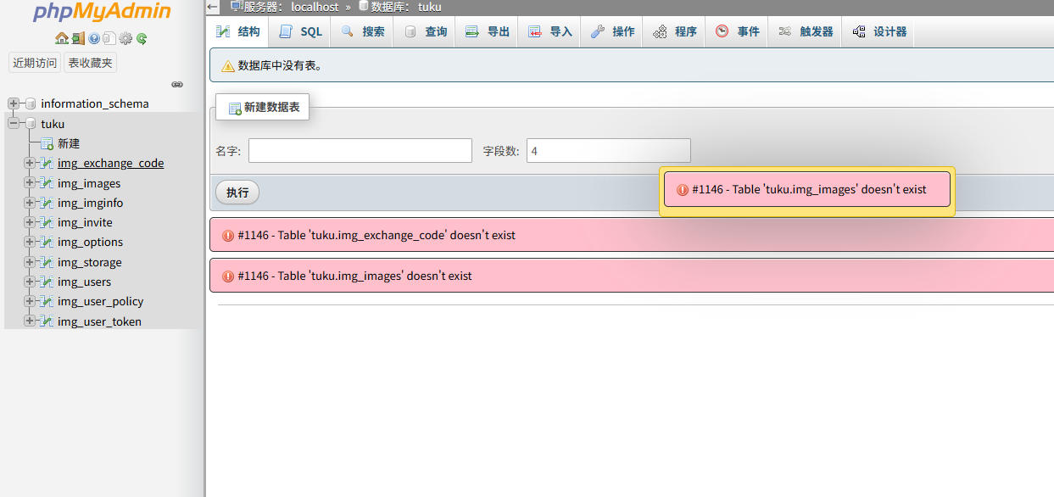Open the 程序 (Routines) tab
Image resolution: width=1054 pixels, height=497 pixels.
coord(675,31)
